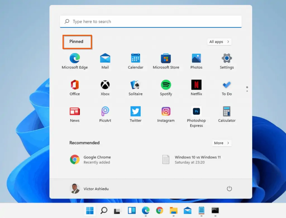Show more recommended items via More
286x218 pixels.
(221, 143)
